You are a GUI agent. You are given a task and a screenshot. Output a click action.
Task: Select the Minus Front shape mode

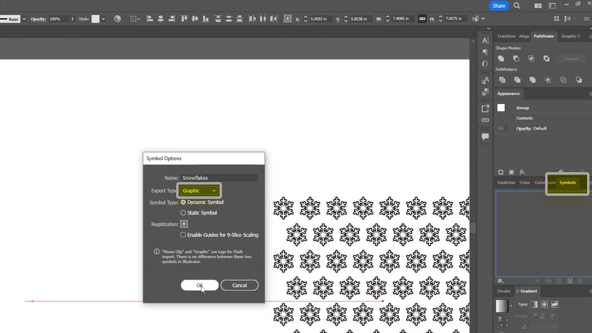click(516, 58)
